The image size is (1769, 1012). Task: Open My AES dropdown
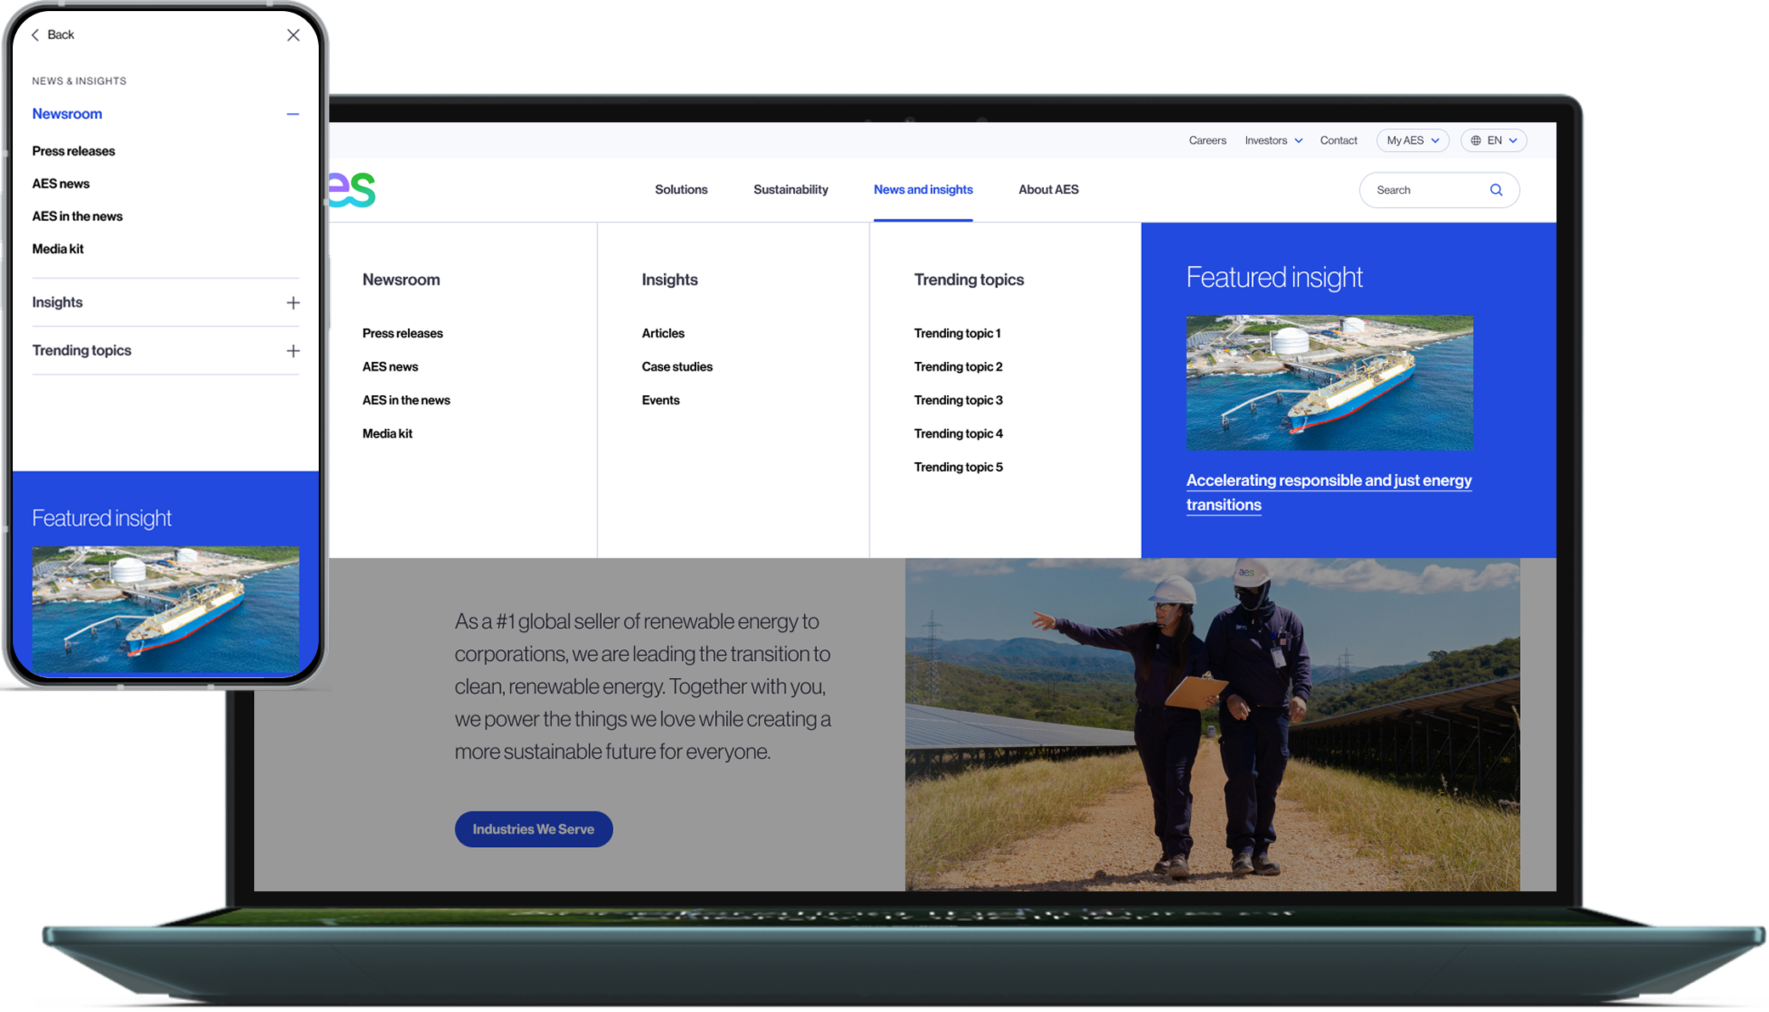[x=1413, y=140]
